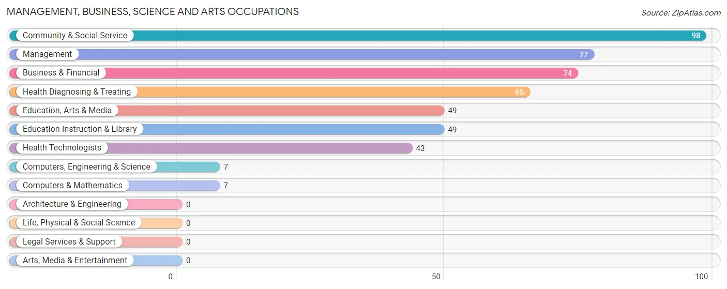Select the Health Diagnosing & Treating label
727x289 pixels.
pyautogui.click(x=77, y=92)
